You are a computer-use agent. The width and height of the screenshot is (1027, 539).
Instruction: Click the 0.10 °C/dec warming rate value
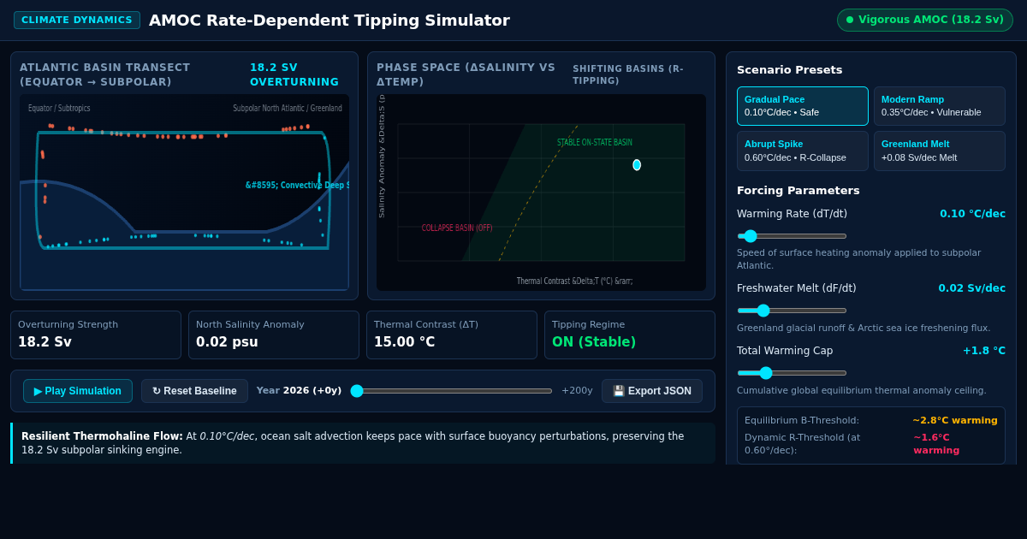(x=972, y=214)
